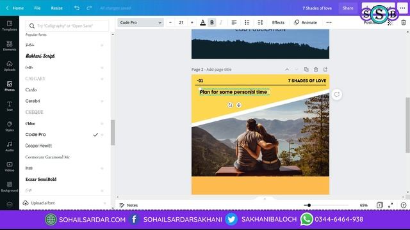Go back to Home

(x=15, y=8)
